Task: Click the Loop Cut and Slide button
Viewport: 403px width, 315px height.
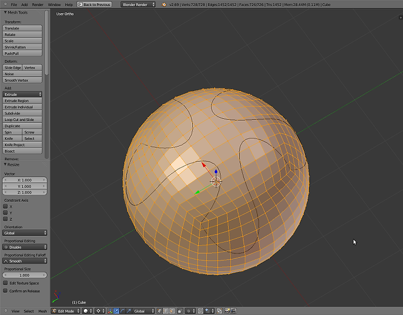Action: (x=22, y=119)
